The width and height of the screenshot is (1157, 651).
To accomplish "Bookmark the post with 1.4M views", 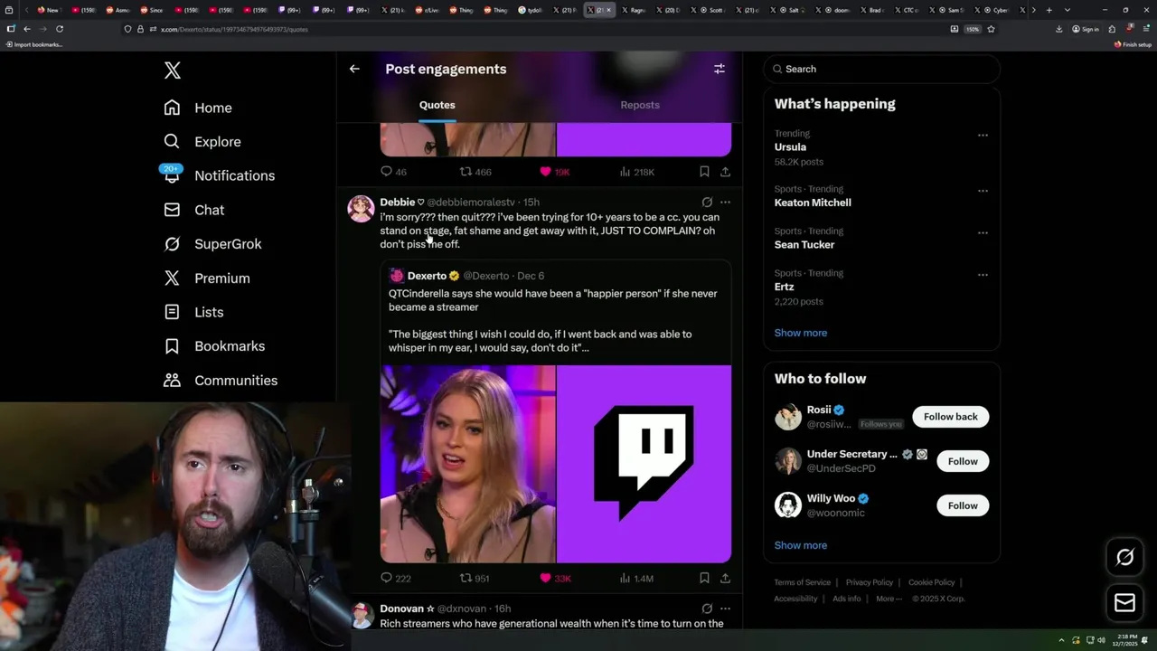I will (x=704, y=579).
